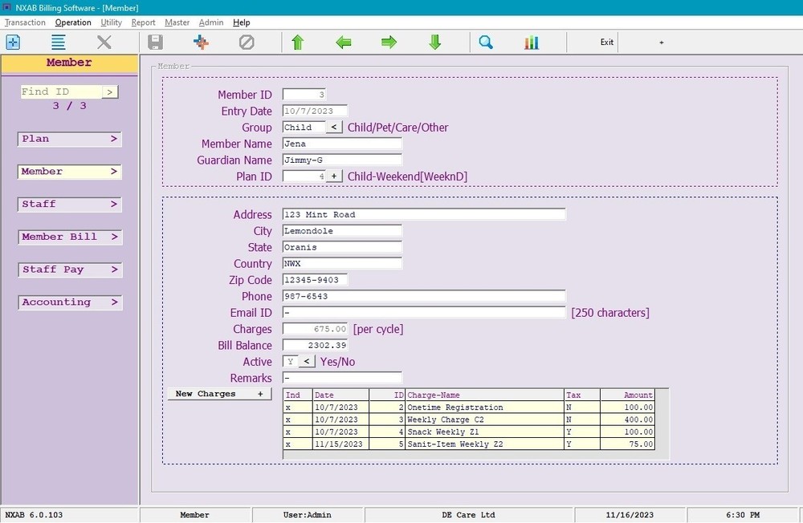Open the Operation menu
The width and height of the screenshot is (803, 523).
pos(73,22)
